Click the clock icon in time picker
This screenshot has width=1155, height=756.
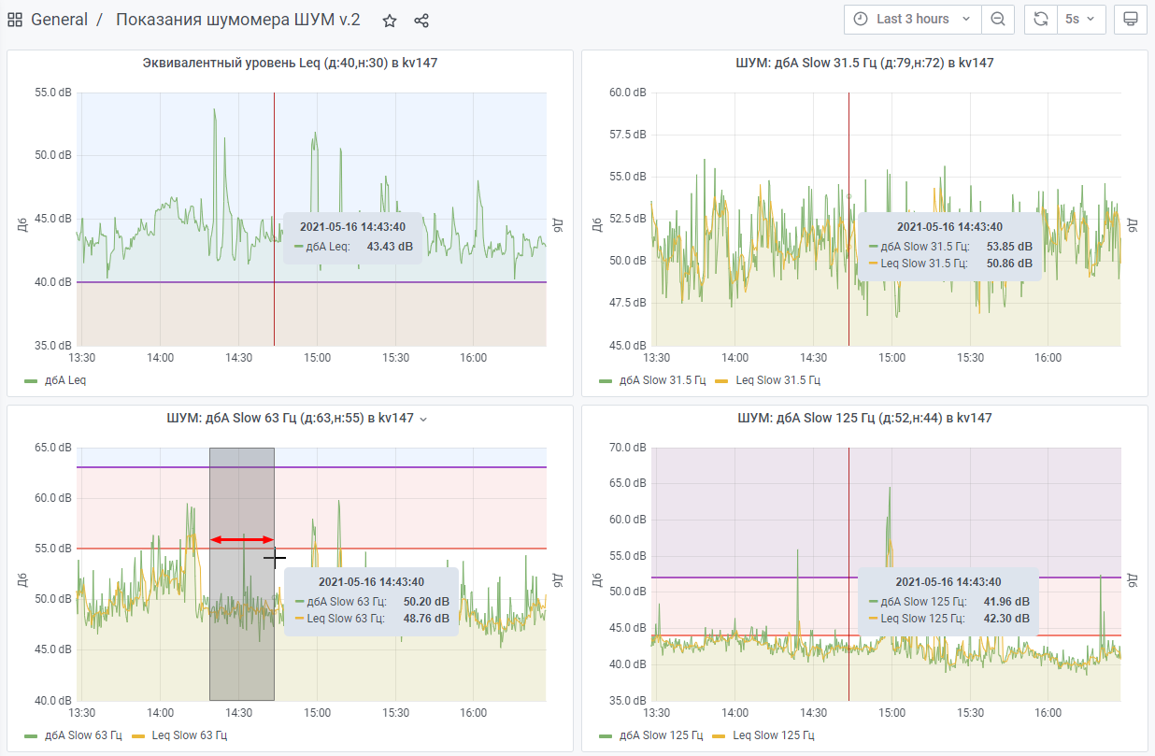click(860, 19)
